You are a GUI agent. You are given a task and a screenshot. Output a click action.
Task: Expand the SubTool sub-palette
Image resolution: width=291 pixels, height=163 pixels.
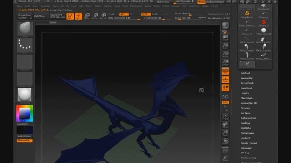(245, 73)
